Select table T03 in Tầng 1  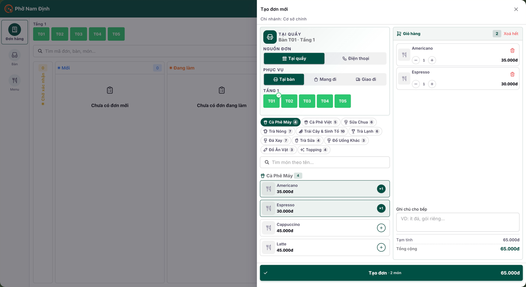pos(307,101)
